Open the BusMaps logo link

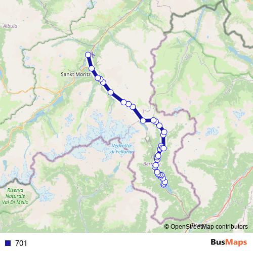tap(229, 242)
